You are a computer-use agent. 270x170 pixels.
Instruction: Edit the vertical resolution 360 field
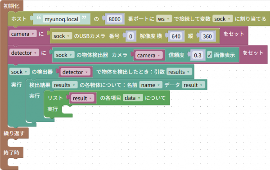[207, 36]
